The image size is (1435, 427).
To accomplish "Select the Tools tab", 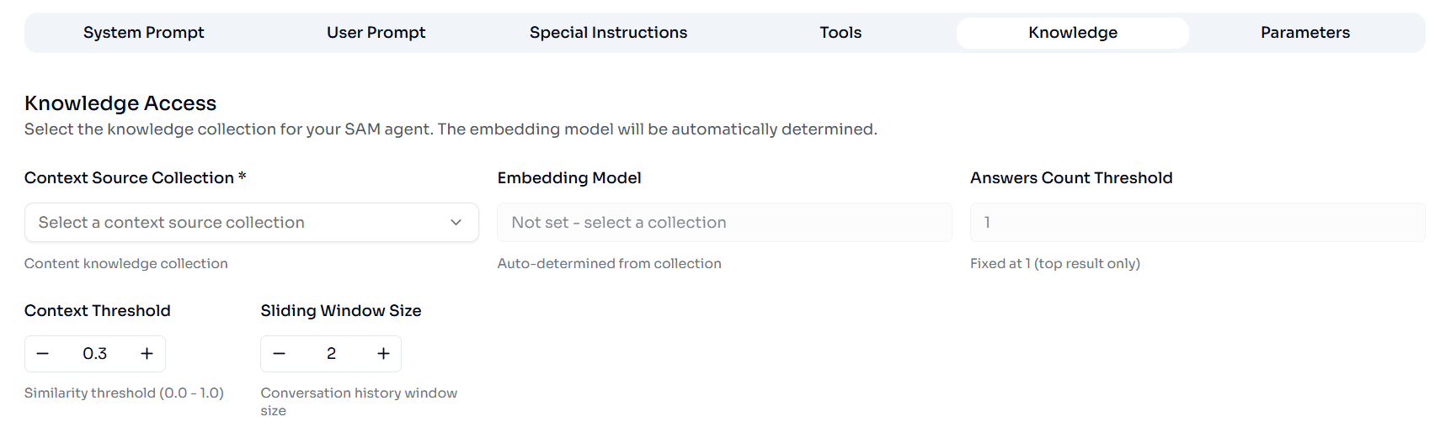I will click(x=840, y=33).
